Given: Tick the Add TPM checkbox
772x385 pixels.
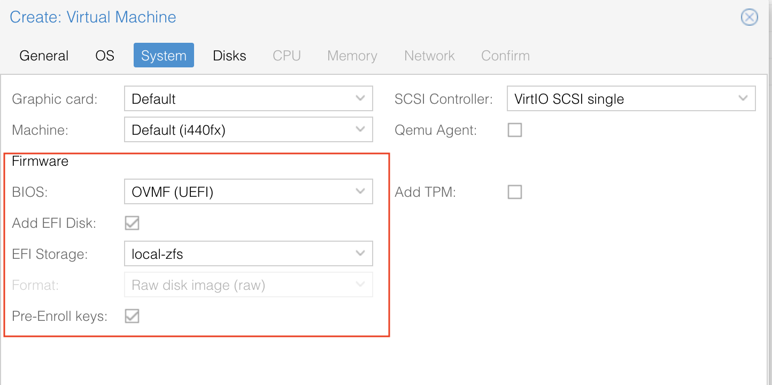Looking at the screenshot, I should 515,192.
